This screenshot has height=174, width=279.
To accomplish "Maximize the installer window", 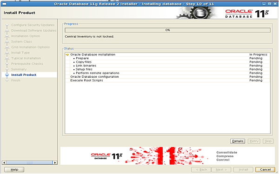I will 270,4.
